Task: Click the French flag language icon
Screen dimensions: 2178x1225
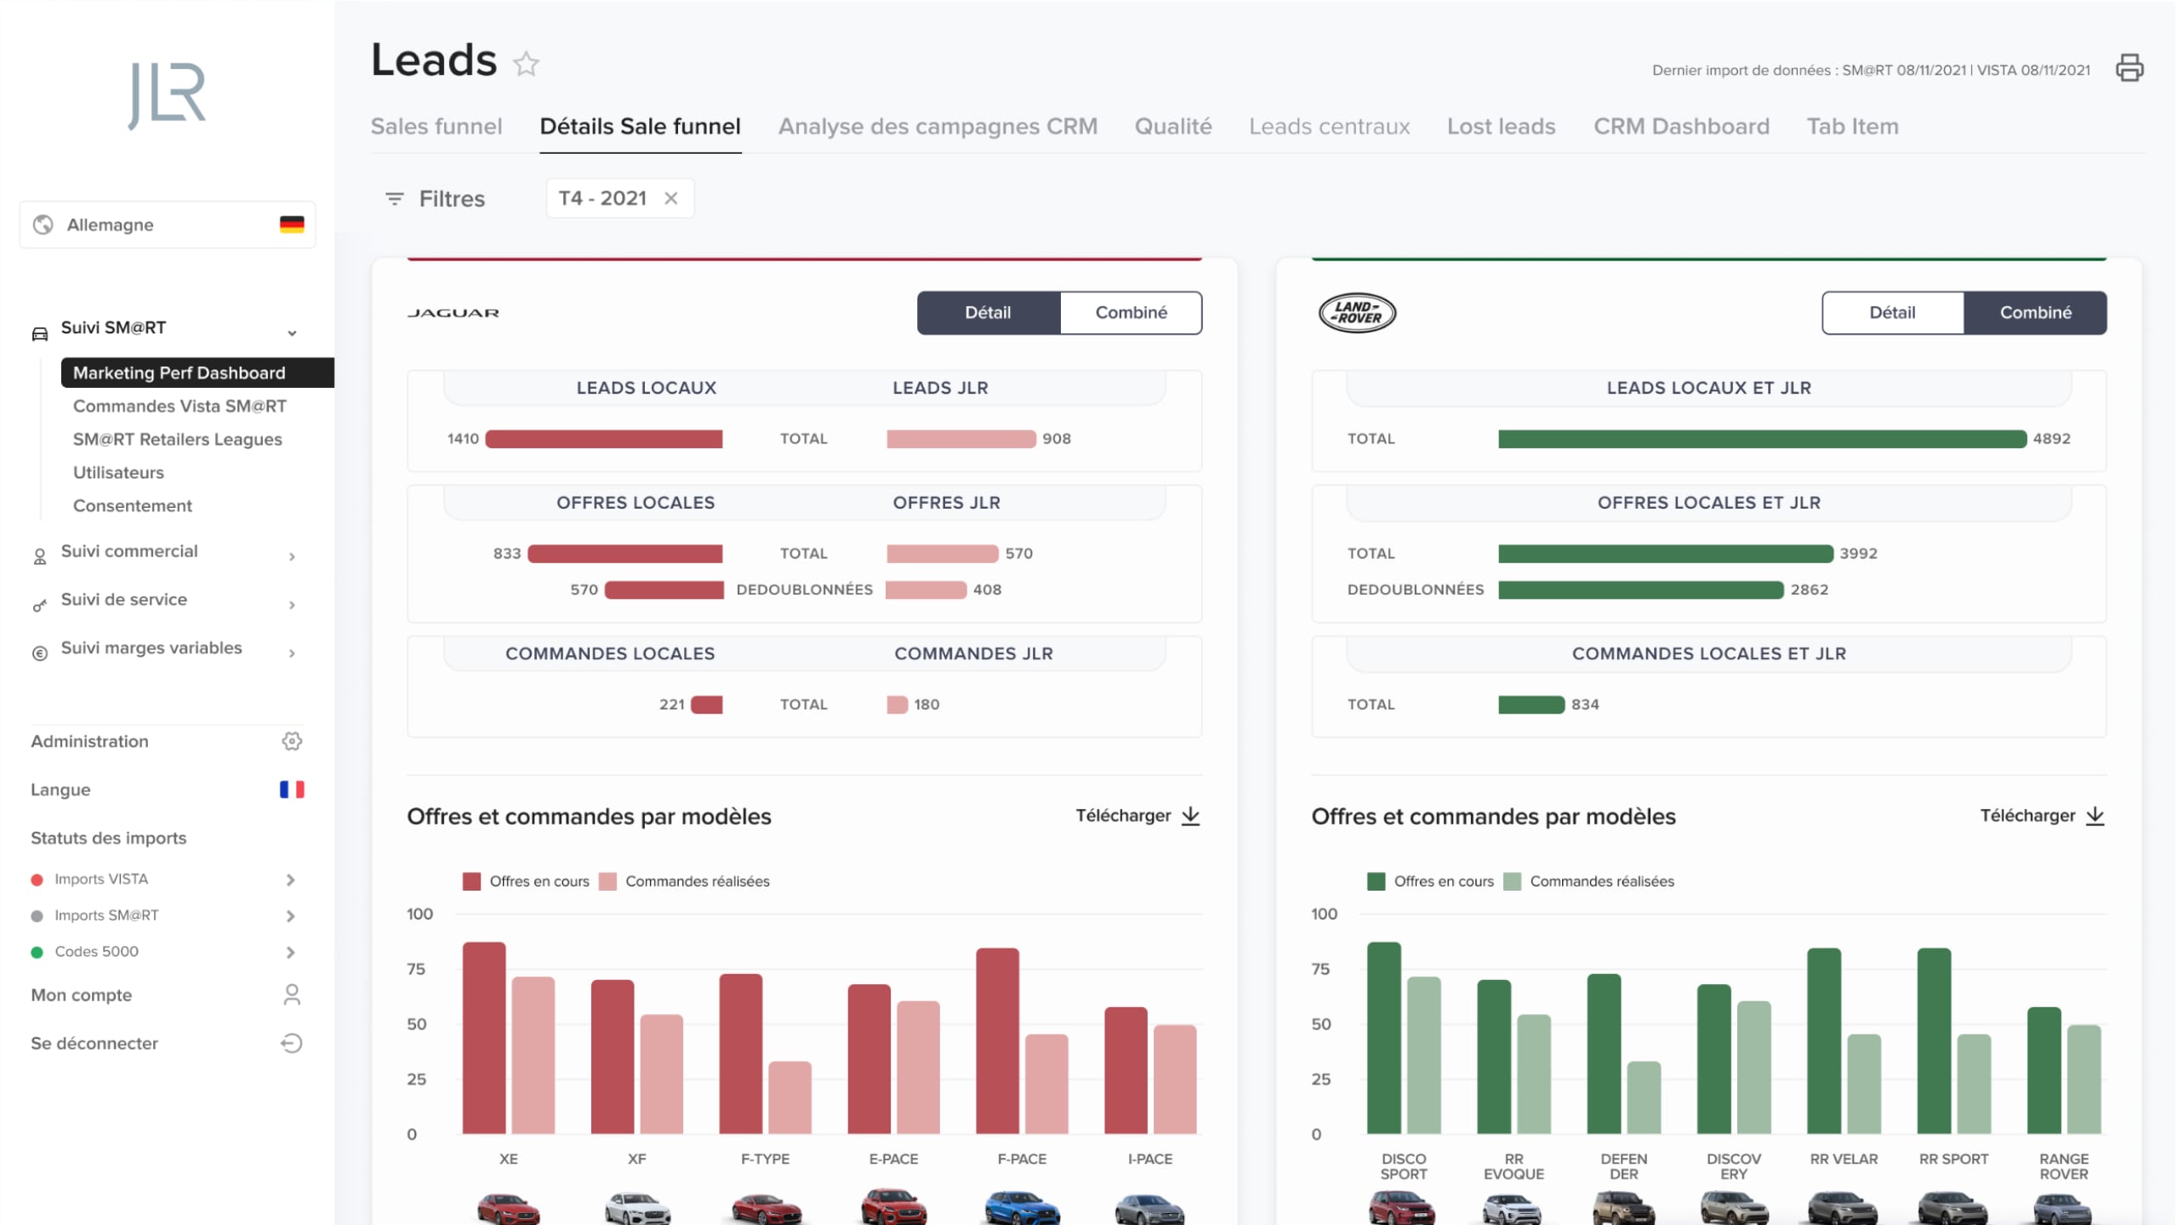Action: click(292, 789)
